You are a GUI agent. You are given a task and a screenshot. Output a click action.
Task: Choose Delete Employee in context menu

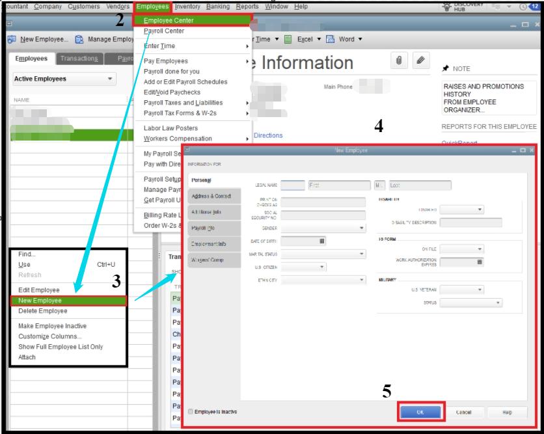pyautogui.click(x=43, y=311)
